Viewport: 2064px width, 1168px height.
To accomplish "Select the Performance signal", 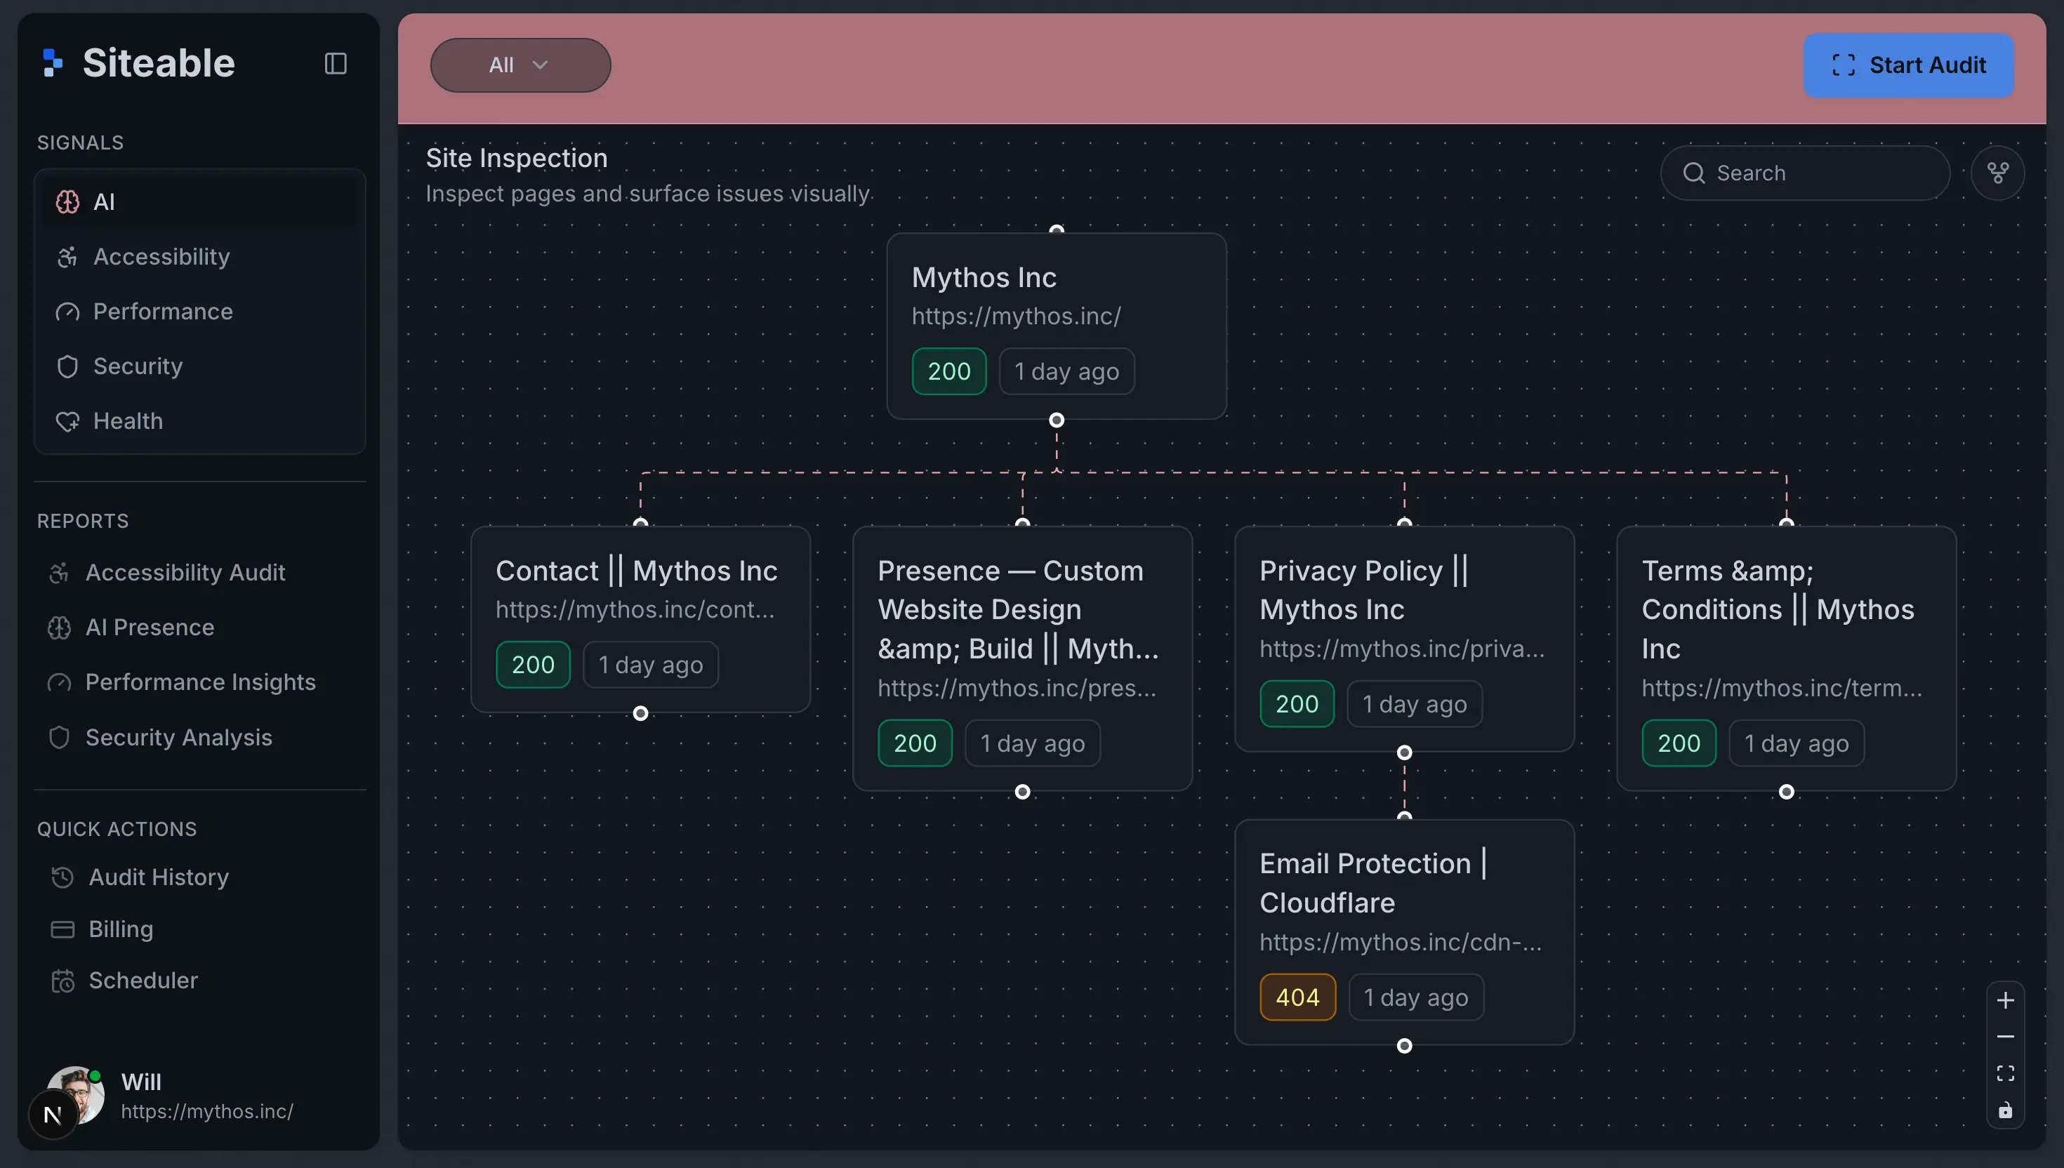I will pos(163,311).
